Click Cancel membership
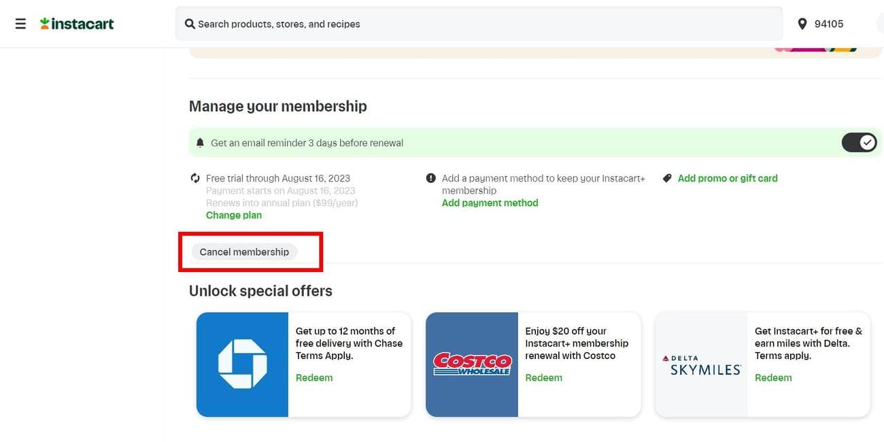884x442 pixels. pos(244,252)
